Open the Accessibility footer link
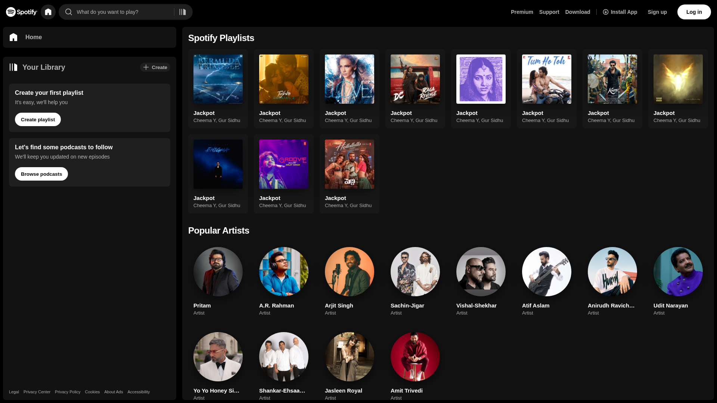 (x=139, y=392)
